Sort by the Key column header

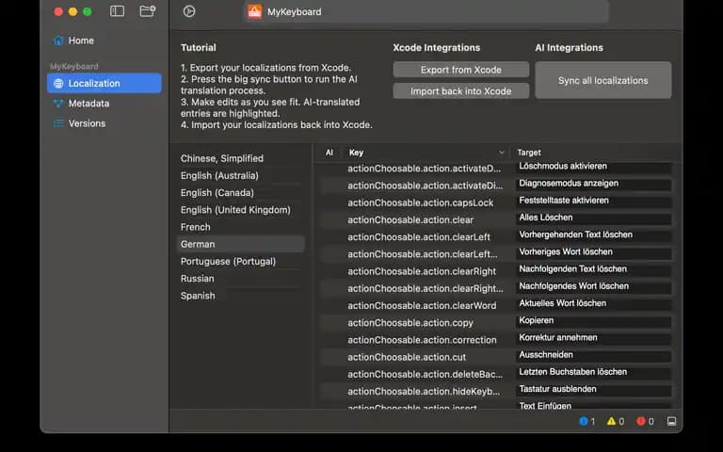click(427, 153)
